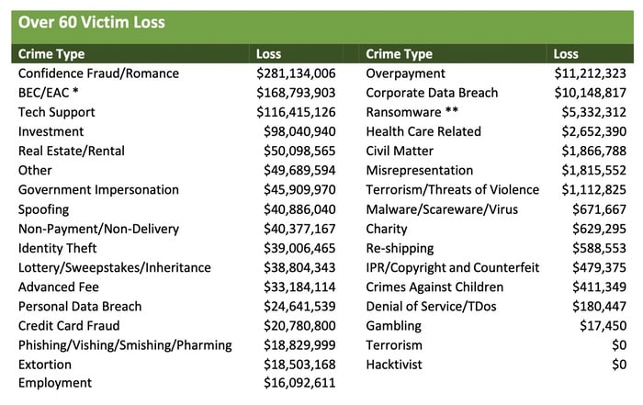643x405 pixels.
Task: Click the Hacktivist crime type
Action: [394, 365]
